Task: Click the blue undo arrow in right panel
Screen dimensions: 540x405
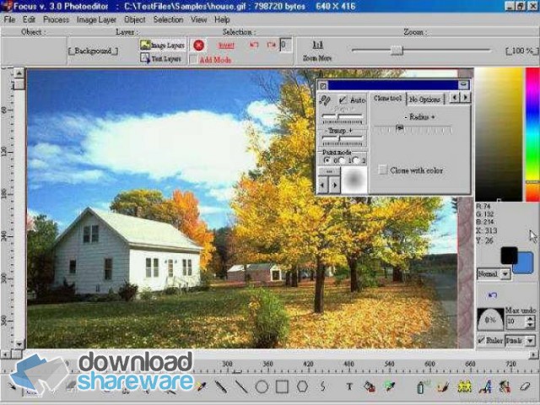Action: click(x=493, y=294)
